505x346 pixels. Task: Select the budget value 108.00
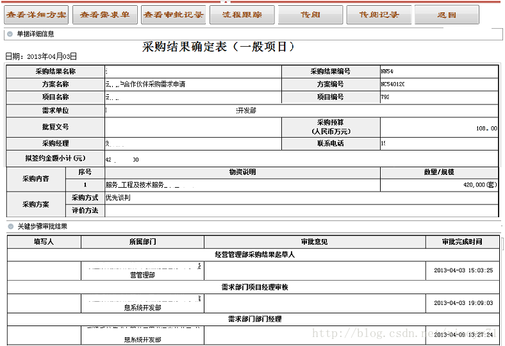[x=486, y=128]
